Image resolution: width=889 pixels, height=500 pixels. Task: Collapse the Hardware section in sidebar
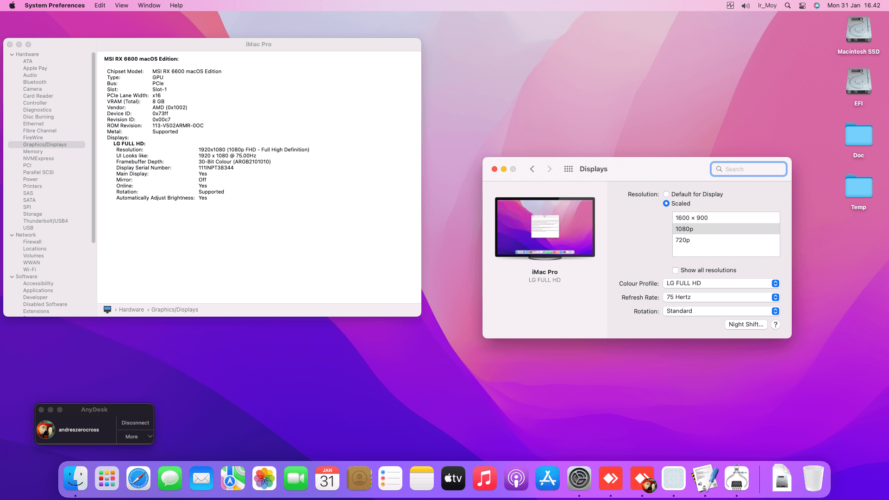pyautogui.click(x=12, y=55)
